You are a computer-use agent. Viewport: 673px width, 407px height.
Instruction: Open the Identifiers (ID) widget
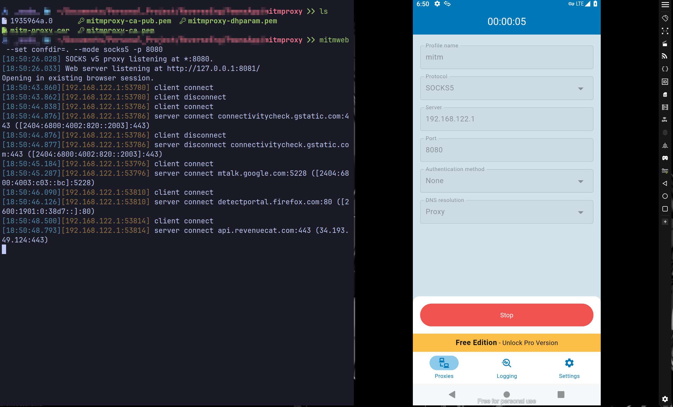tap(665, 82)
